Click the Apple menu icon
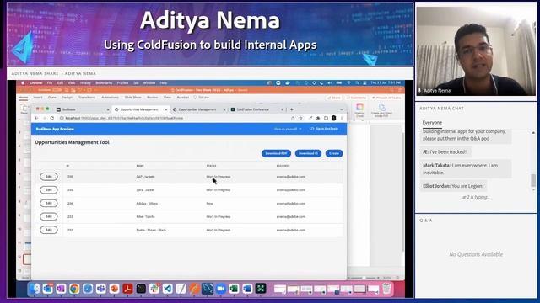 point(23,83)
